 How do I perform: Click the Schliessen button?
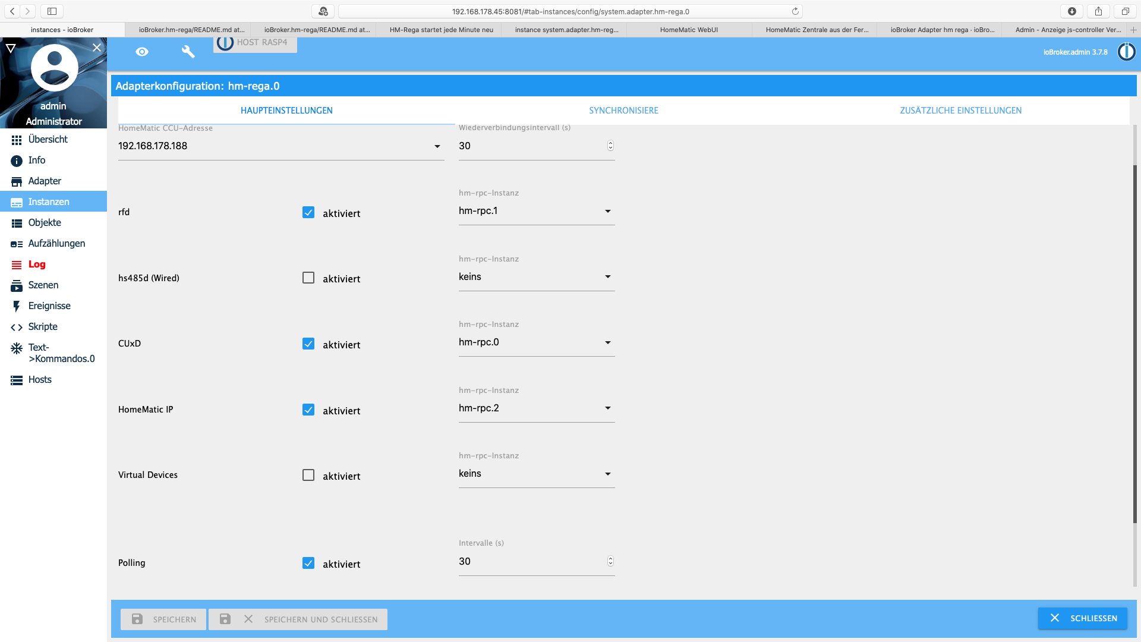coord(1083,618)
